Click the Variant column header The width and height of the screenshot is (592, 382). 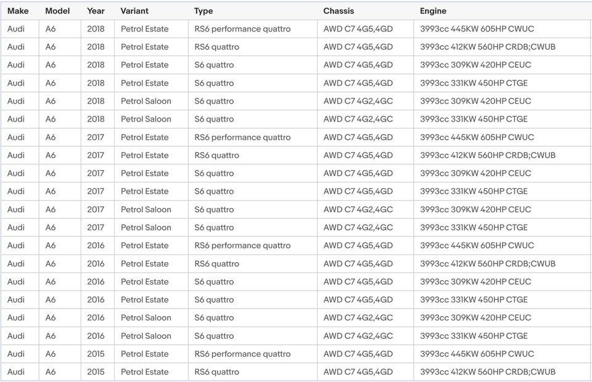134,11
